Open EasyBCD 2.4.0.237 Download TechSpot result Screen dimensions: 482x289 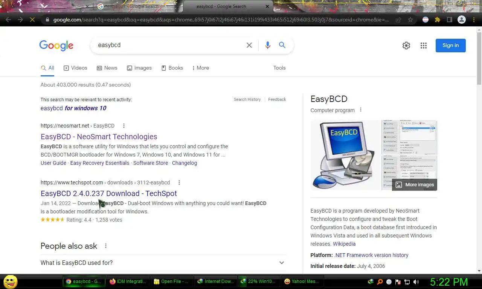pyautogui.click(x=109, y=193)
